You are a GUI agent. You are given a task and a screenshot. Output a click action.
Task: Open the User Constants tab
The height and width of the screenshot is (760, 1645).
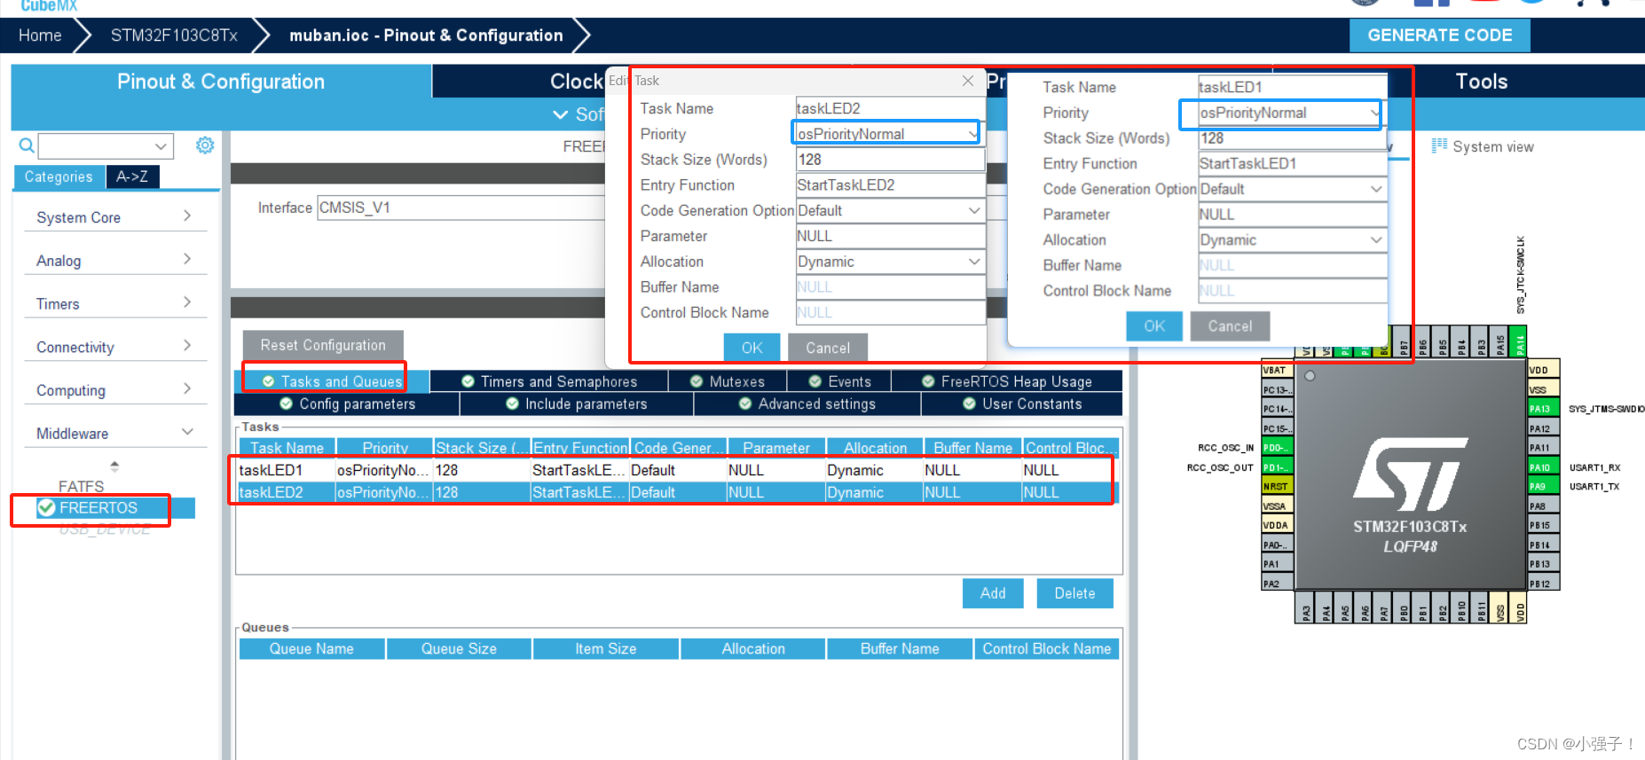click(1022, 404)
